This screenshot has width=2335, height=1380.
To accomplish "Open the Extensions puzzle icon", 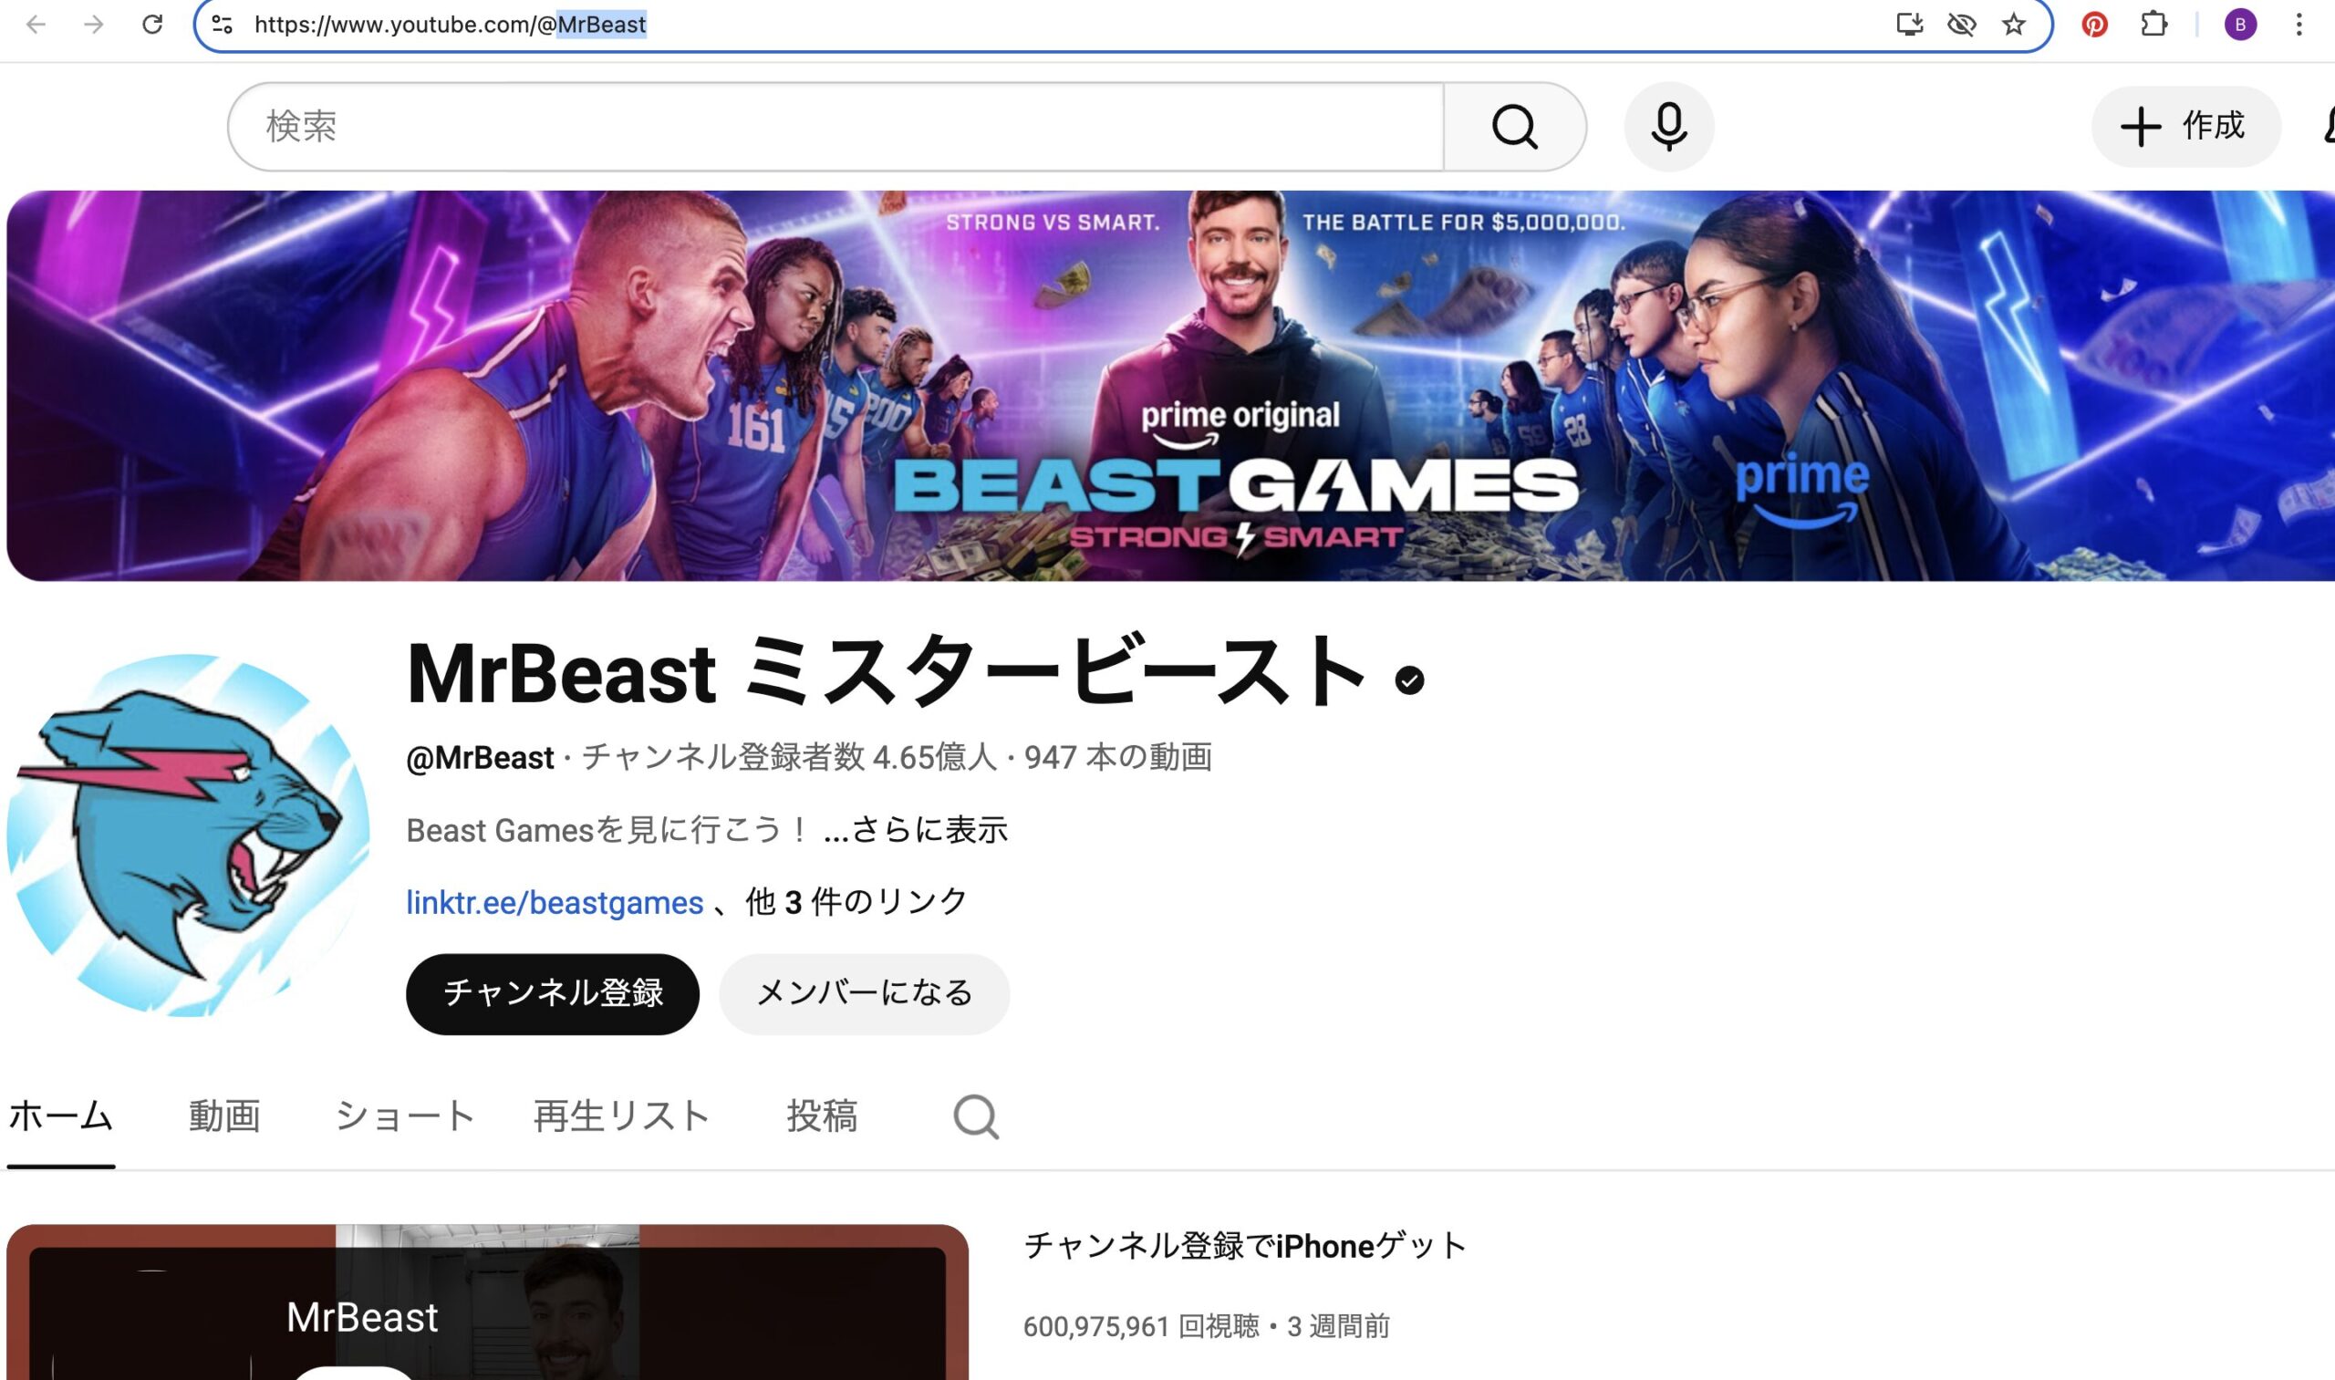I will [x=2153, y=25].
